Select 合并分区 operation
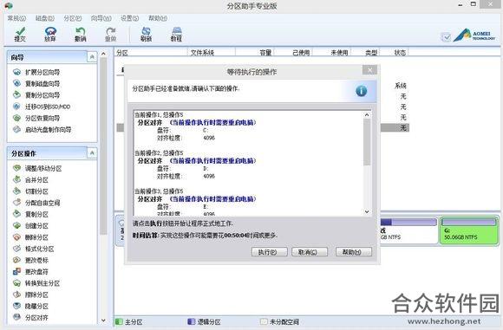 pos(30,180)
